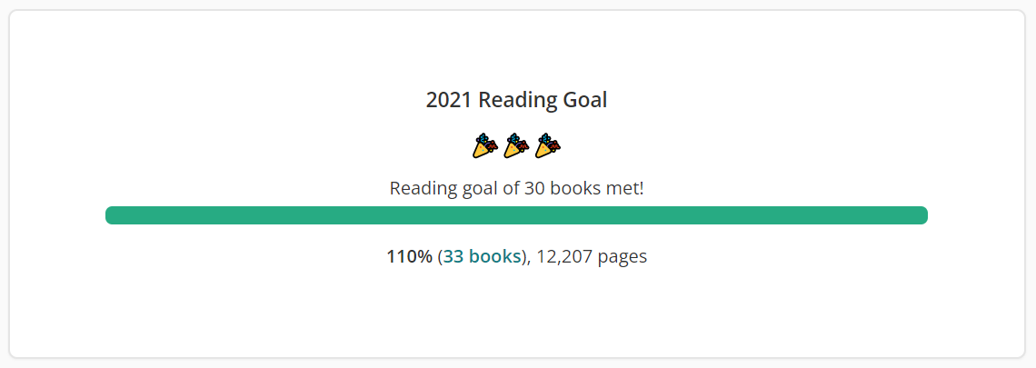The height and width of the screenshot is (368, 1036).
Task: Click the word Goal in the heading
Action: (584, 101)
